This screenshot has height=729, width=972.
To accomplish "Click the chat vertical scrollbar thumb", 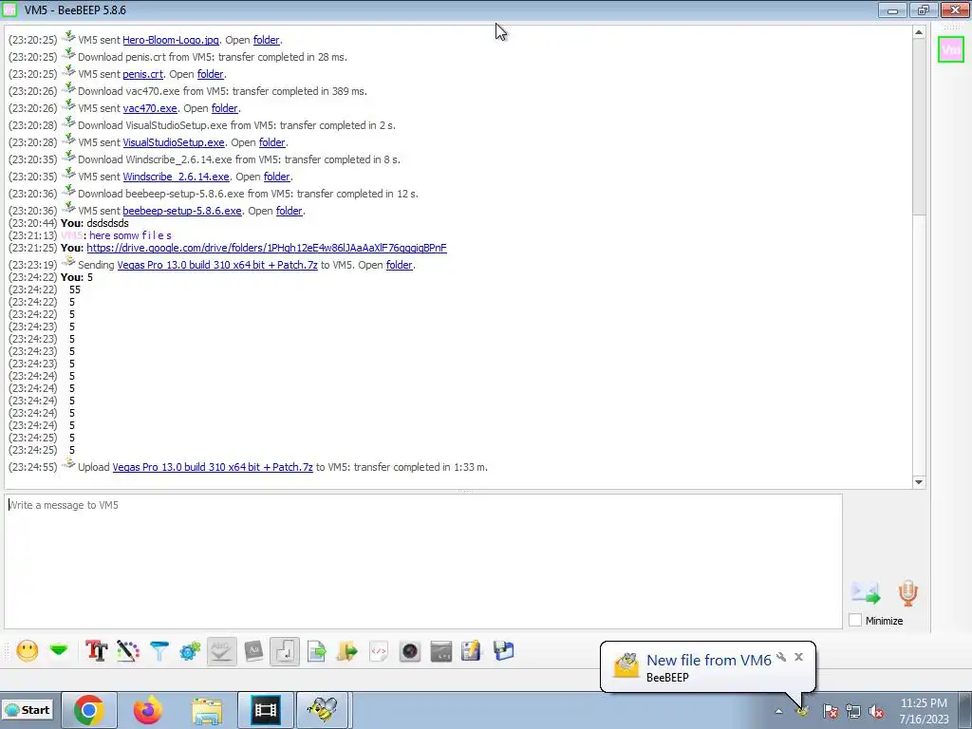I will [919, 126].
